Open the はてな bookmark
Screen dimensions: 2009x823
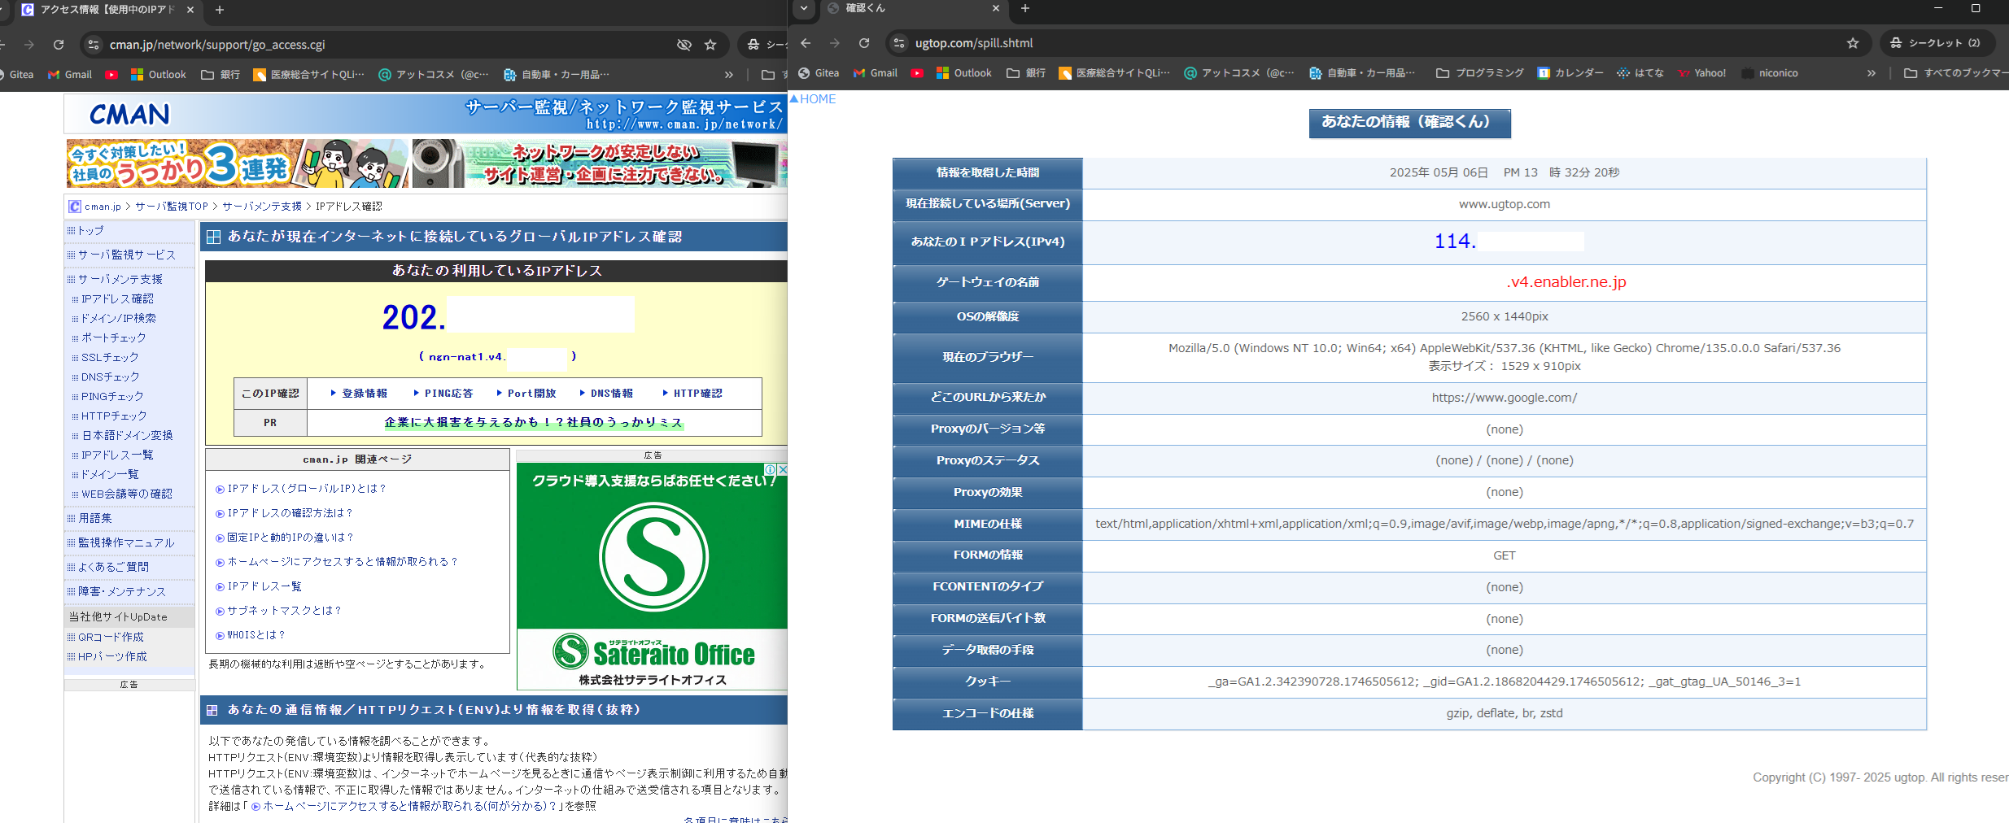1640,73
